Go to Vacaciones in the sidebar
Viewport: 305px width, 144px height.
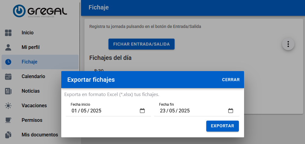(34, 106)
